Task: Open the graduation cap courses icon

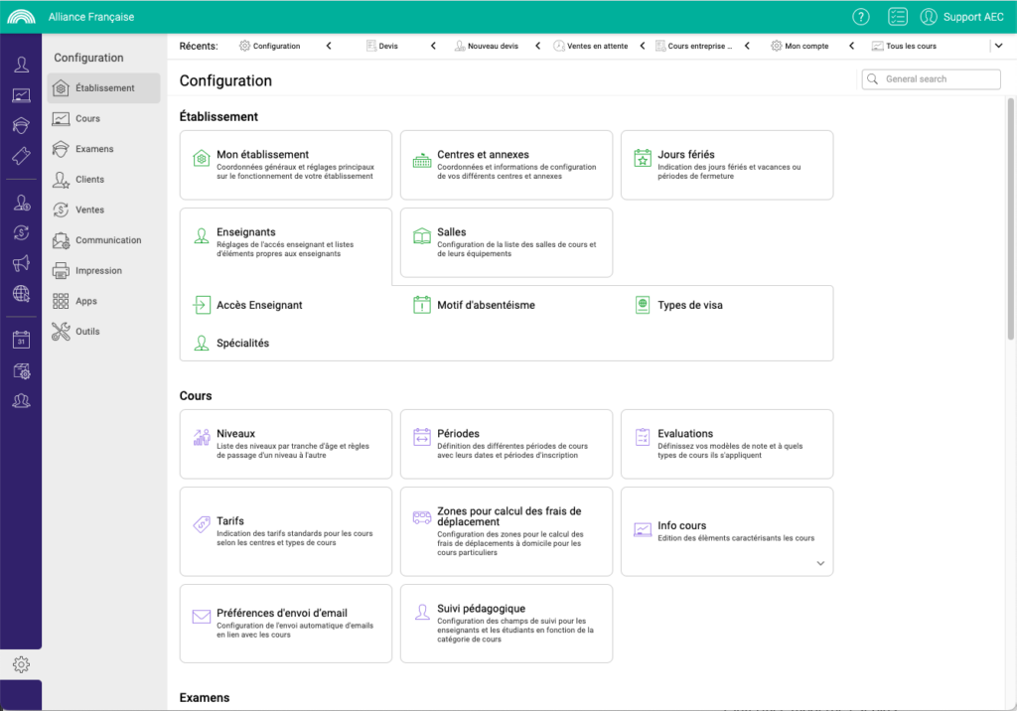Action: [20, 124]
